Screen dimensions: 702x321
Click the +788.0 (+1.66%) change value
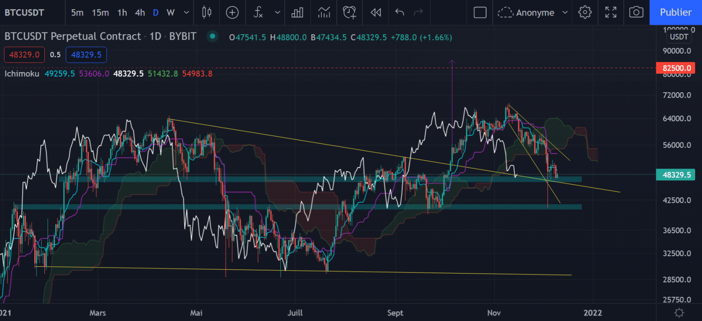pos(421,37)
